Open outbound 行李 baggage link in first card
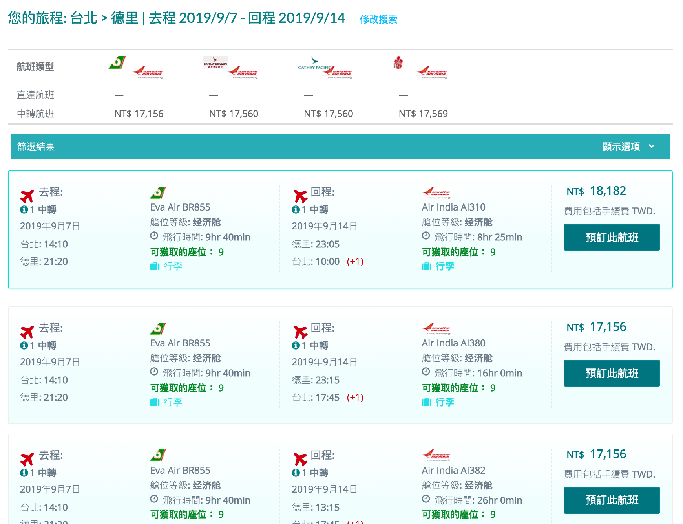The height and width of the screenshot is (524, 683). tap(166, 266)
